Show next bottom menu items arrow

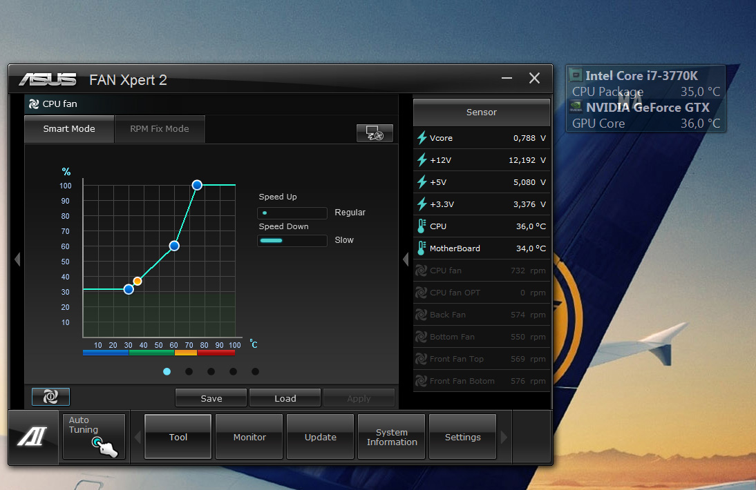(x=504, y=437)
